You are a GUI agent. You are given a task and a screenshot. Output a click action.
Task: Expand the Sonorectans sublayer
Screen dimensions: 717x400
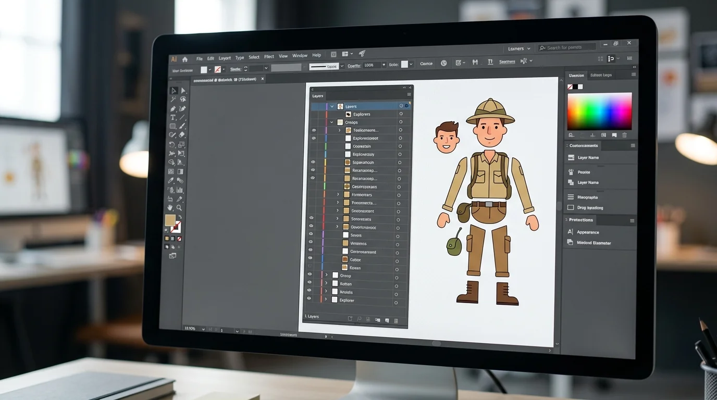[337, 219]
